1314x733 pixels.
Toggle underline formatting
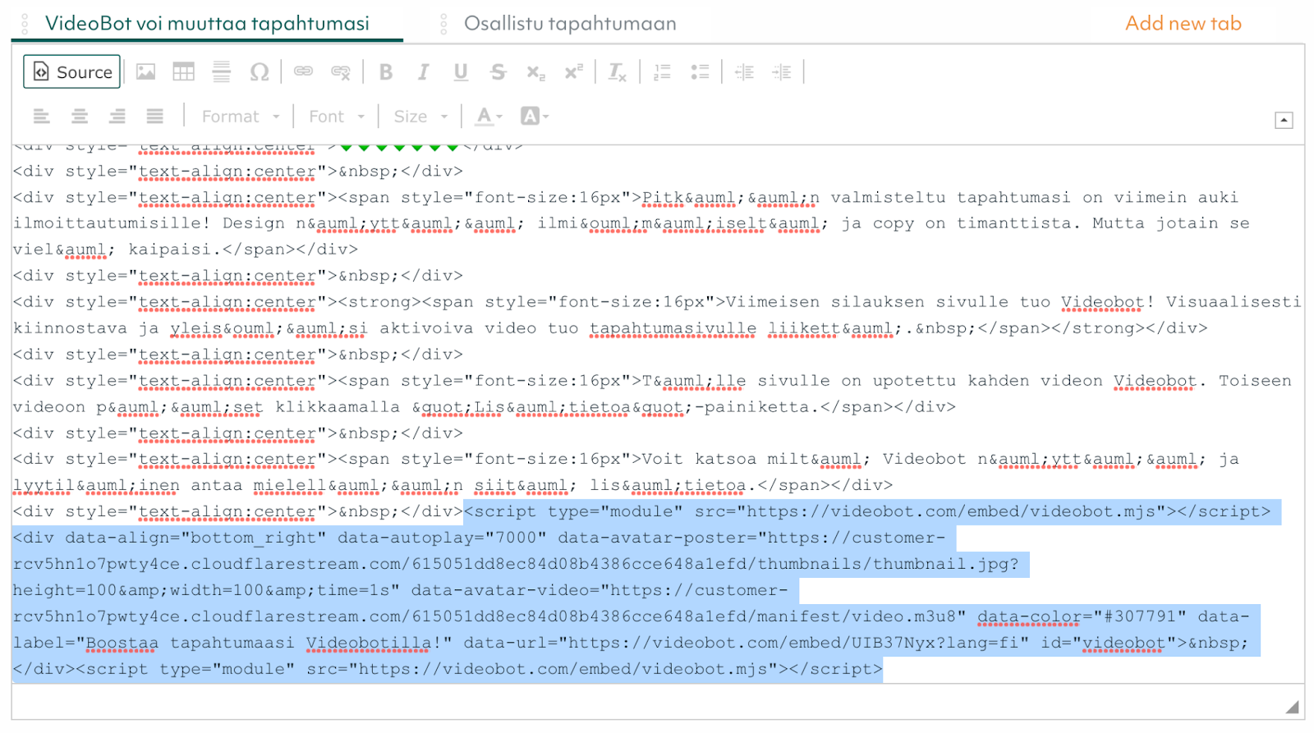click(x=461, y=72)
